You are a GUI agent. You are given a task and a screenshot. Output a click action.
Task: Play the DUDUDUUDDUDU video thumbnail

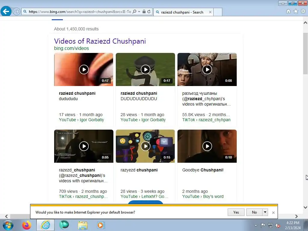(x=145, y=69)
